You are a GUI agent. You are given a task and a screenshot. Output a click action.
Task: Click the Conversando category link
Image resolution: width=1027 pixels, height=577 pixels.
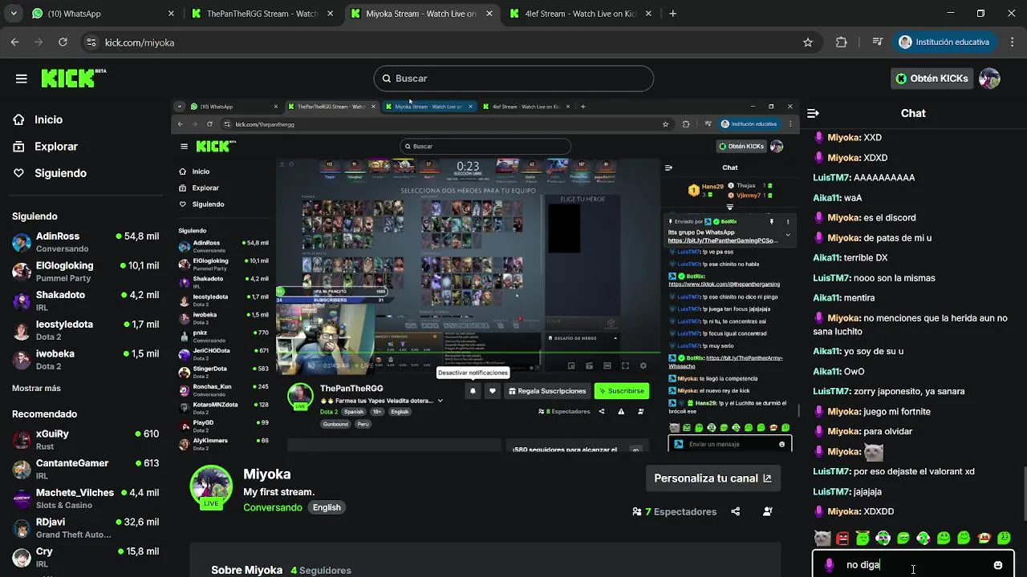click(x=273, y=507)
